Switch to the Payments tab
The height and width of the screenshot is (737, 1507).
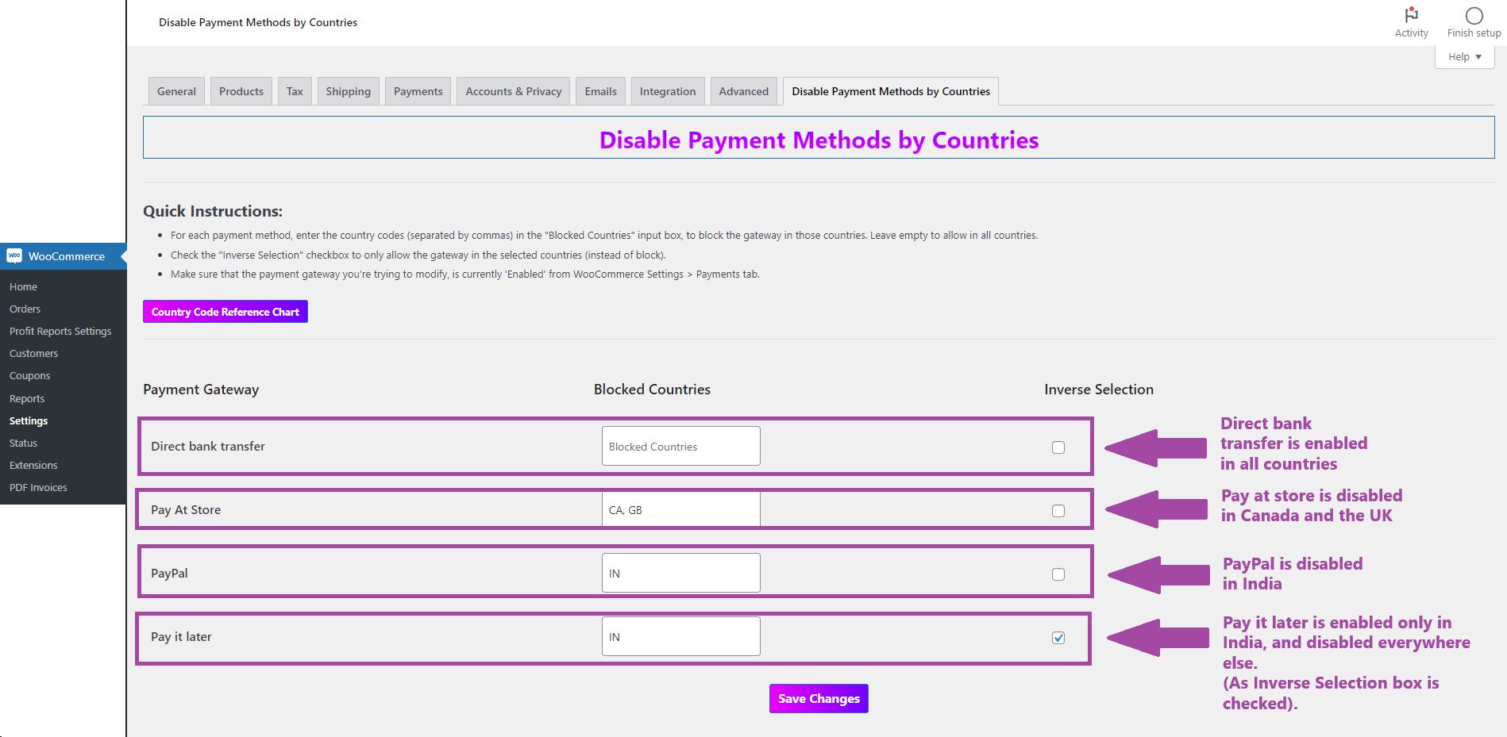click(x=418, y=91)
